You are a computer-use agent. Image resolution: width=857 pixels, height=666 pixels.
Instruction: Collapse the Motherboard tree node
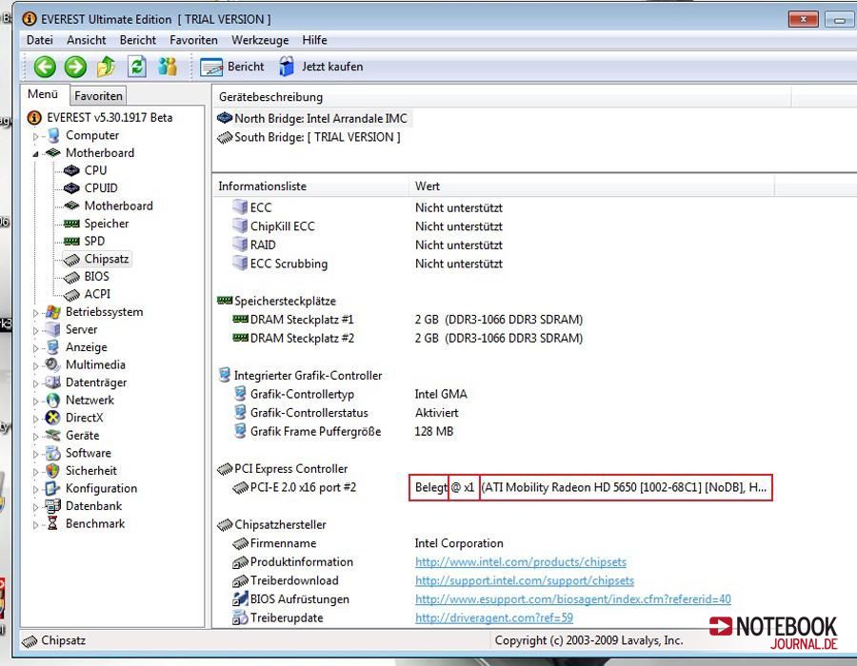[x=36, y=153]
